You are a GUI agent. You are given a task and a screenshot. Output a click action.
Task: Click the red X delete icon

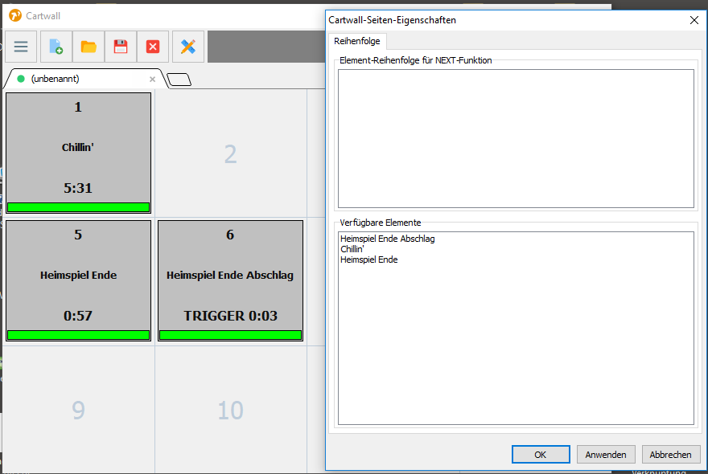click(153, 47)
